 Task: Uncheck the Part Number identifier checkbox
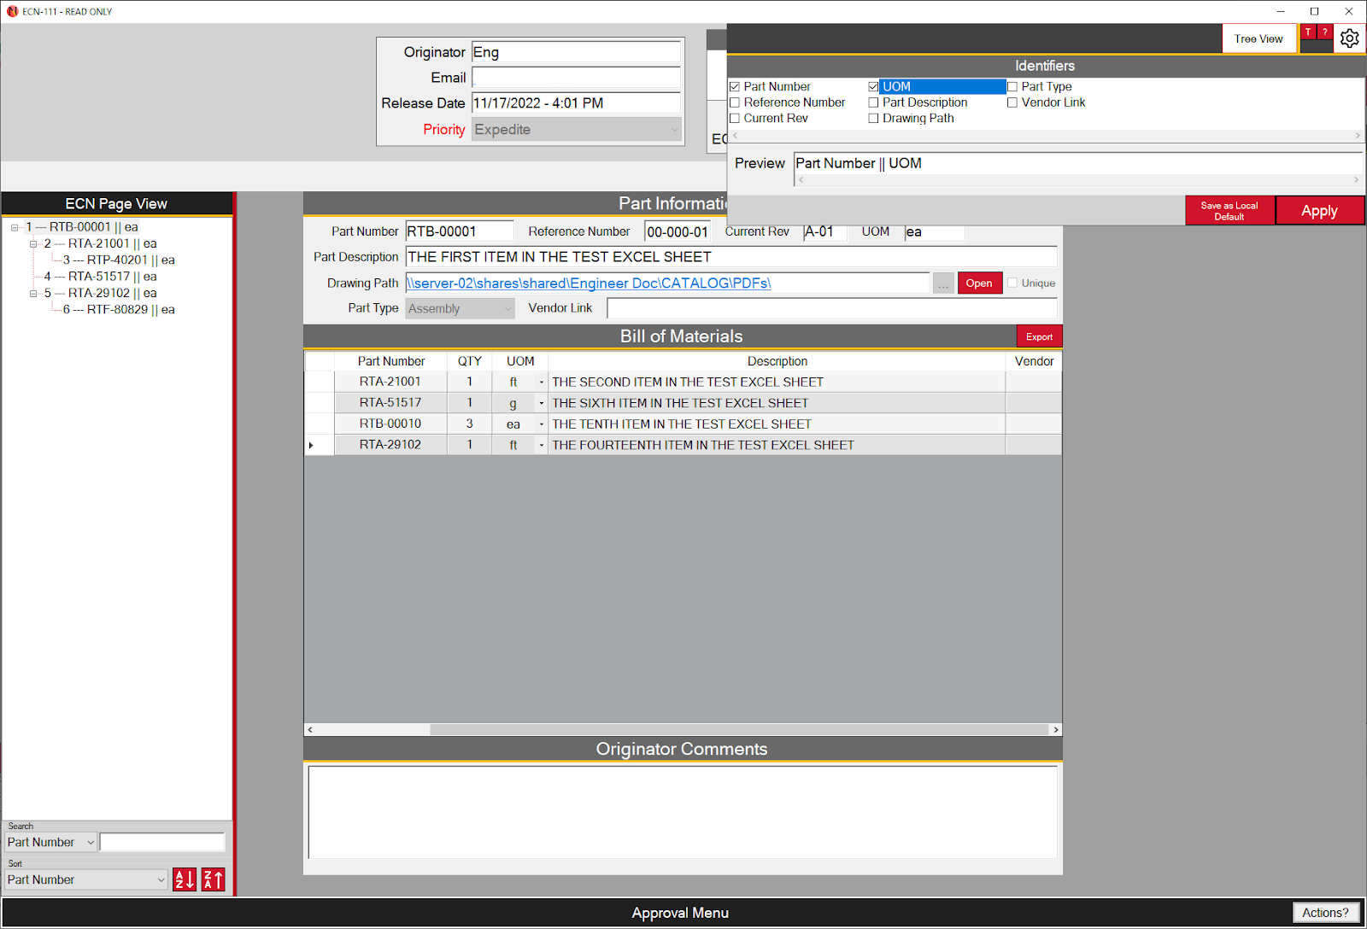coord(735,87)
